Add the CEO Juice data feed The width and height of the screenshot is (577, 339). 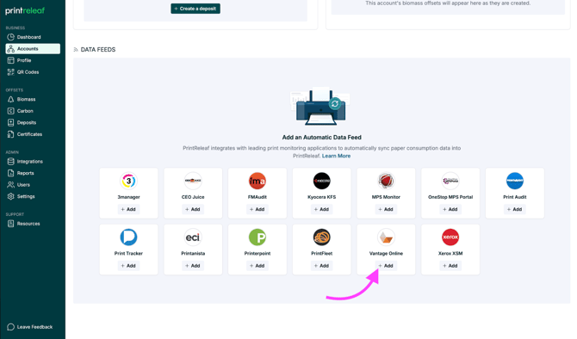click(x=193, y=209)
